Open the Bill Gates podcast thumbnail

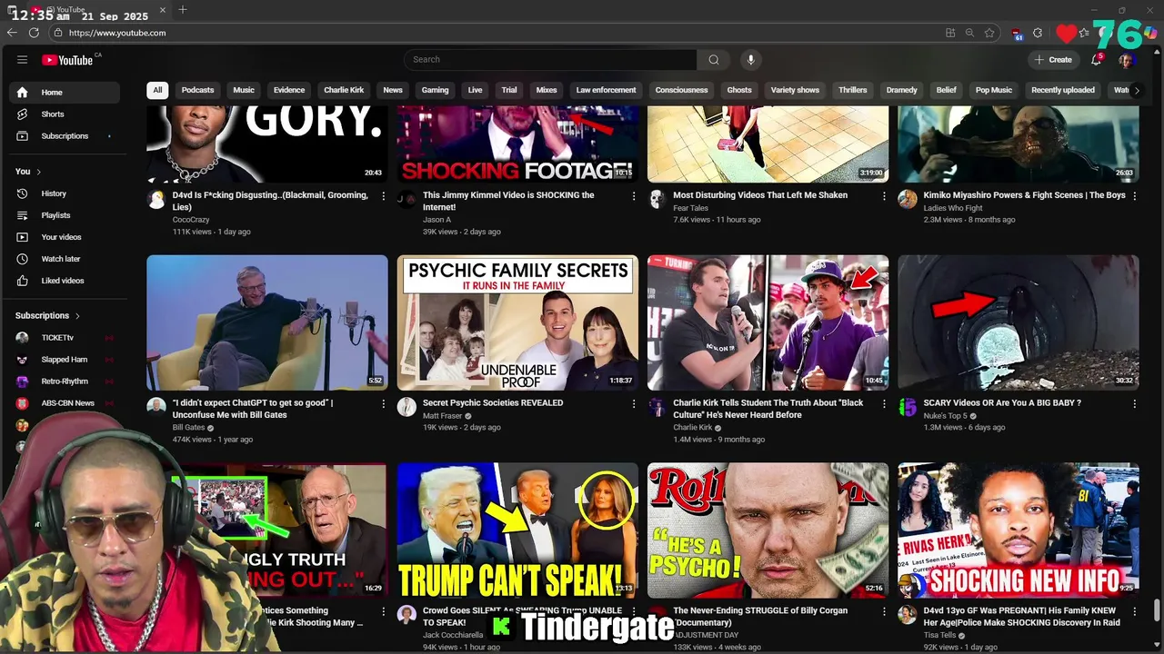point(267,322)
